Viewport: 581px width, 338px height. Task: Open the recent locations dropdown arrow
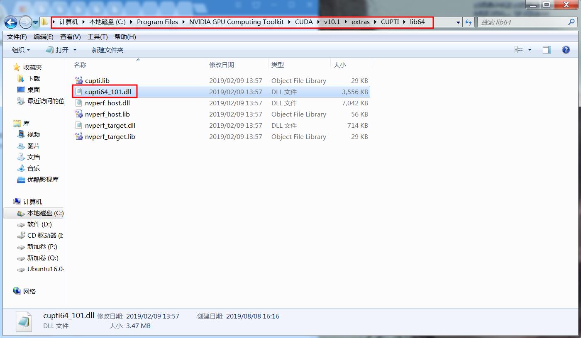[x=36, y=22]
